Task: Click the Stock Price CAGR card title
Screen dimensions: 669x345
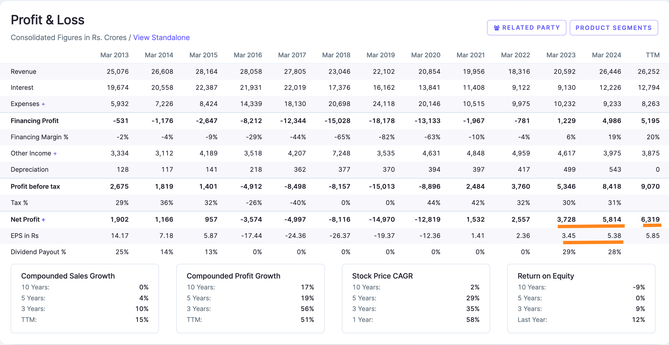Action: pos(382,276)
